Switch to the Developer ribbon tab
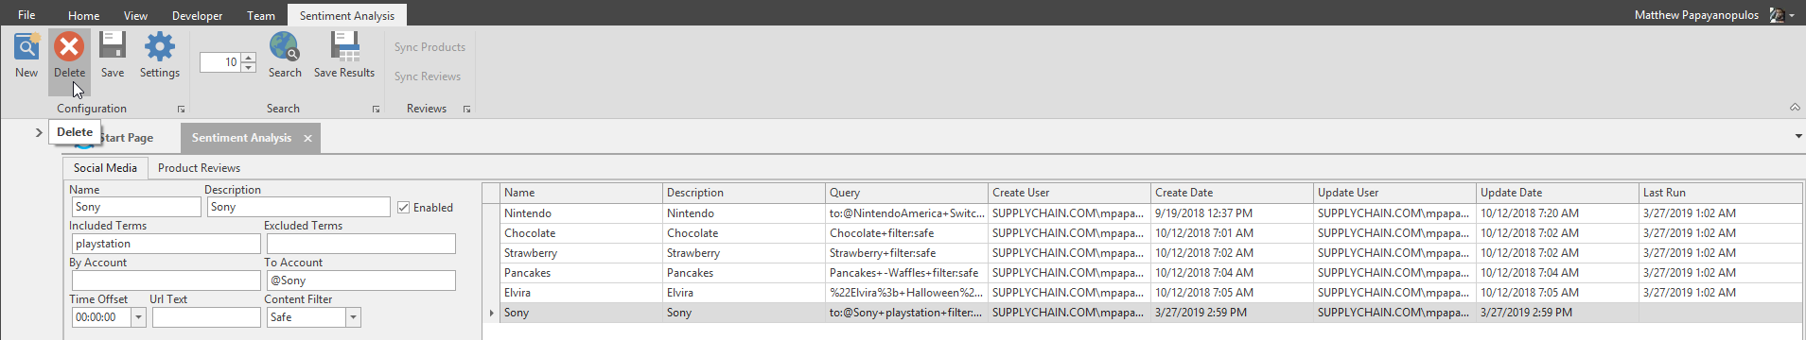Image resolution: width=1806 pixels, height=340 pixels. tap(197, 15)
